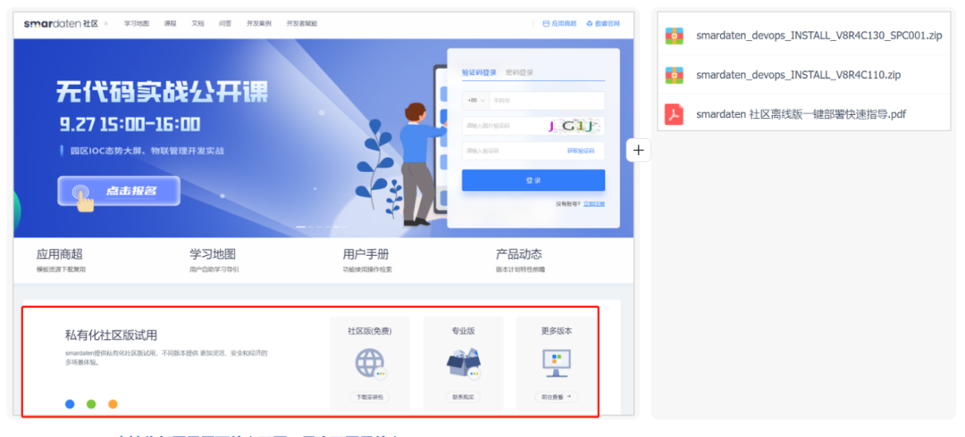Click the 联系购买 button
Image resolution: width=965 pixels, height=437 pixels.
coord(463,397)
